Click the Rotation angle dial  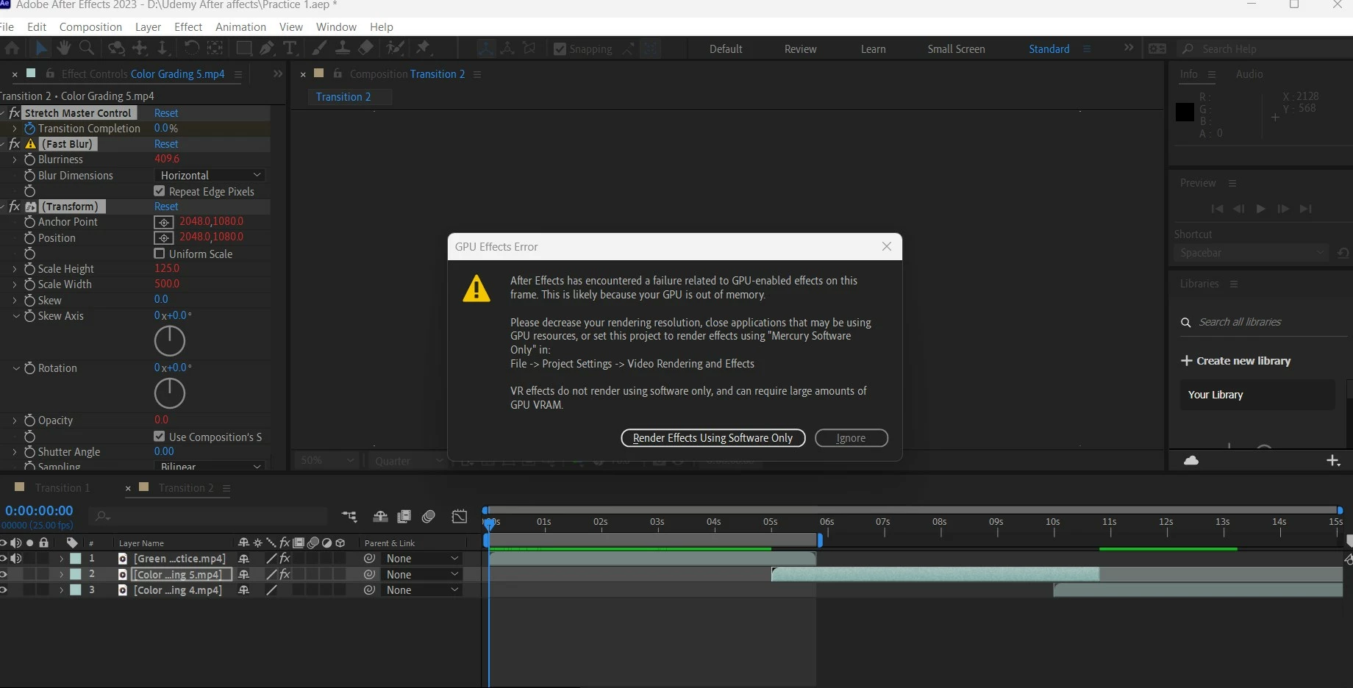coord(170,393)
